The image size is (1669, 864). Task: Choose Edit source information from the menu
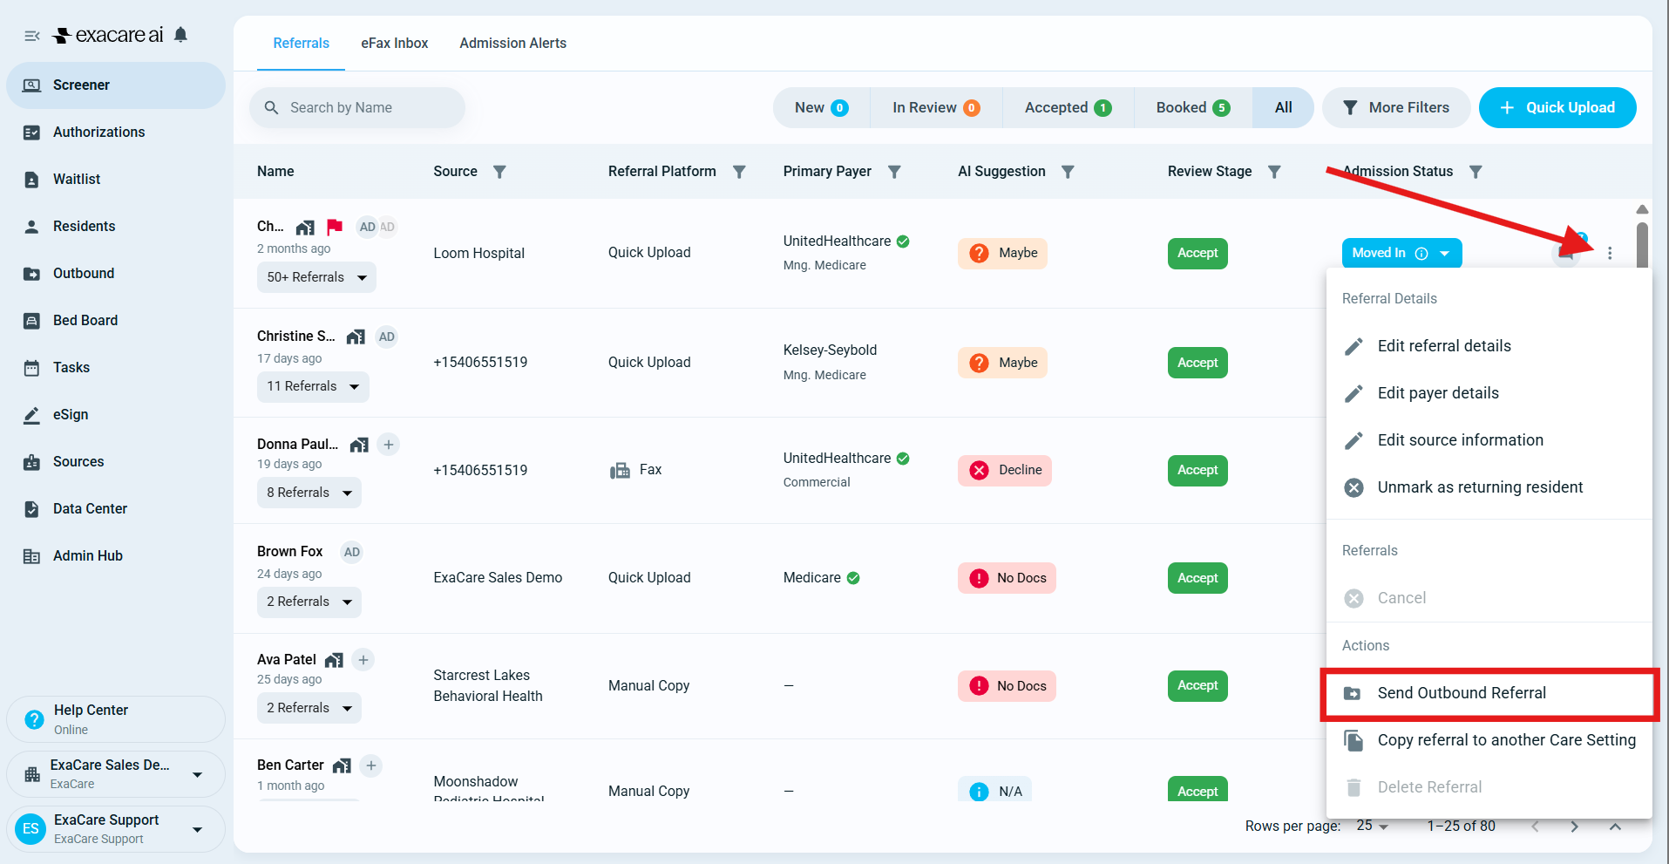click(1489, 440)
